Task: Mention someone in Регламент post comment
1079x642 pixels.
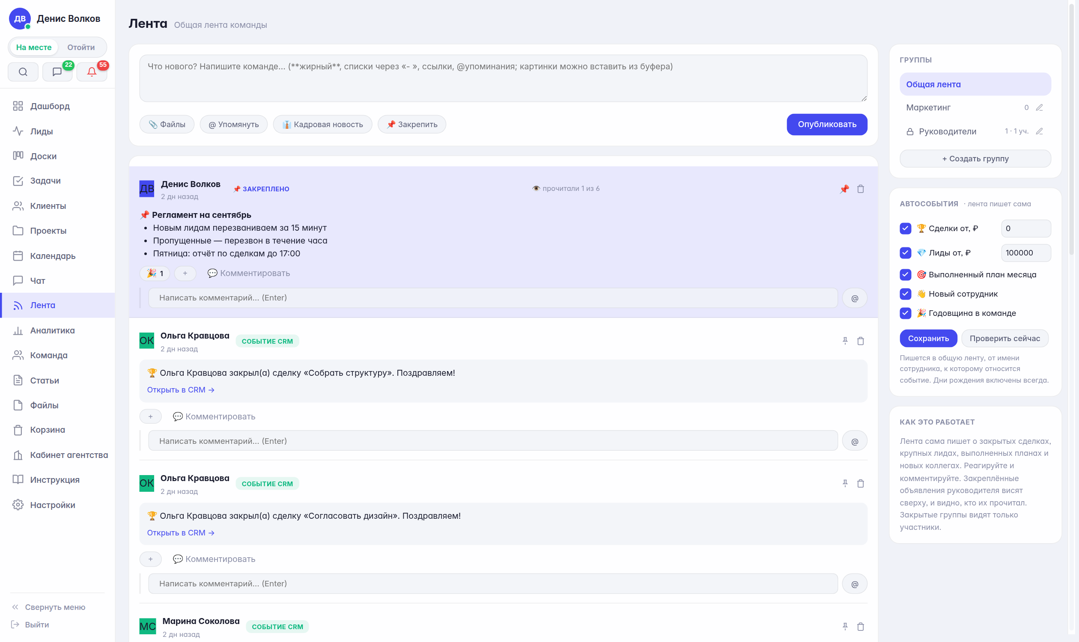Action: 854,298
